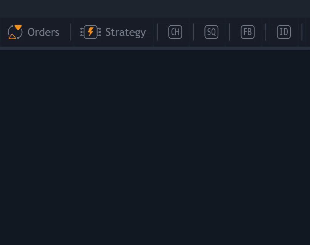The width and height of the screenshot is (310, 245).
Task: Select the SQ boxed icon
Action: (x=211, y=32)
